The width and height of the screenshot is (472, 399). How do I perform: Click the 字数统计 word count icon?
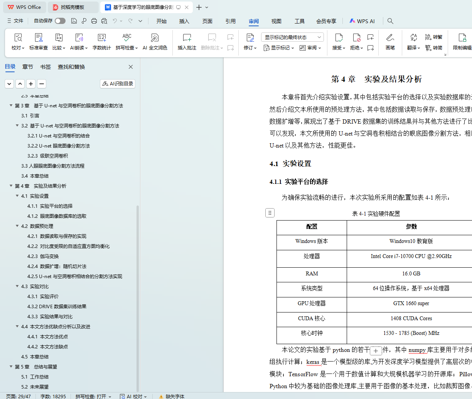[x=101, y=38]
